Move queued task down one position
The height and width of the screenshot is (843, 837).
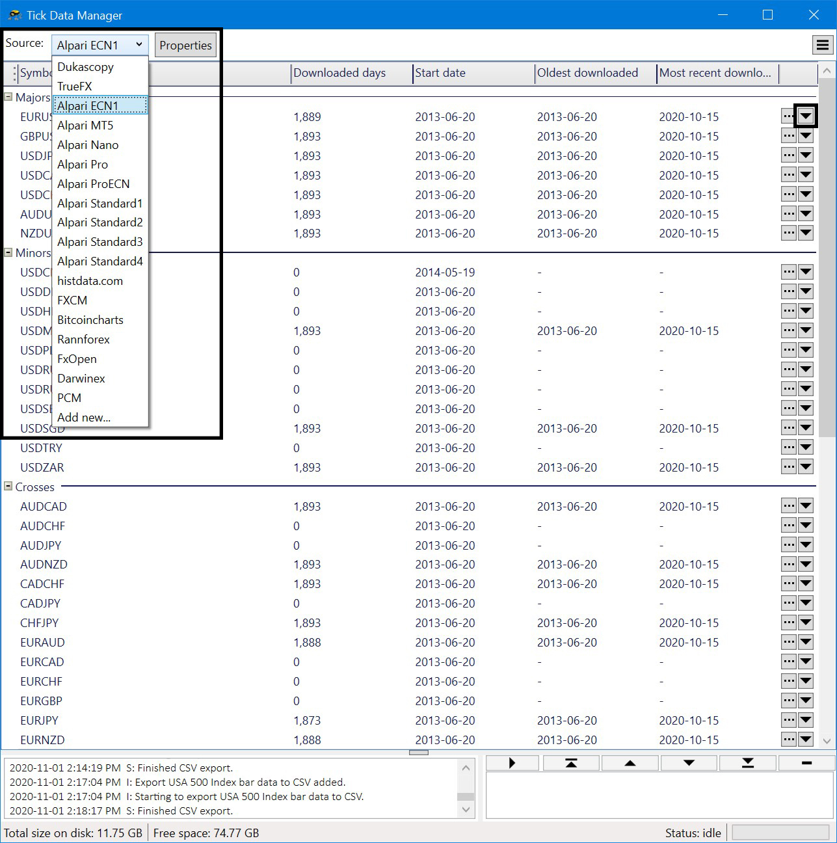click(689, 763)
